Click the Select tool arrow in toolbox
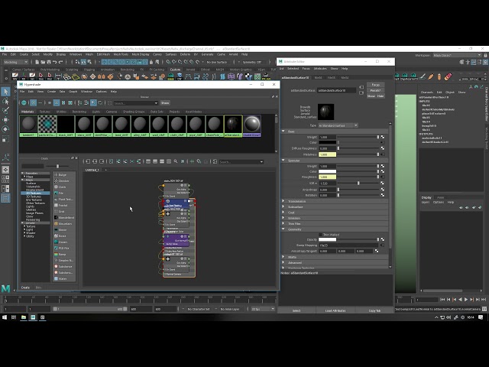This screenshot has height=367, width=489. [x=5, y=91]
